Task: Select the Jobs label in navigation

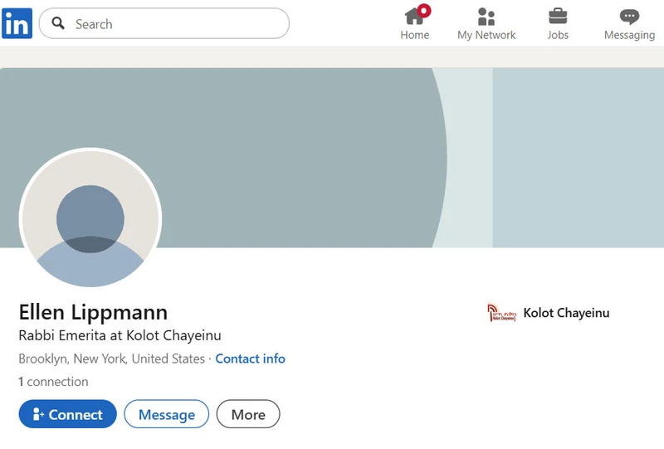Action: [x=558, y=35]
